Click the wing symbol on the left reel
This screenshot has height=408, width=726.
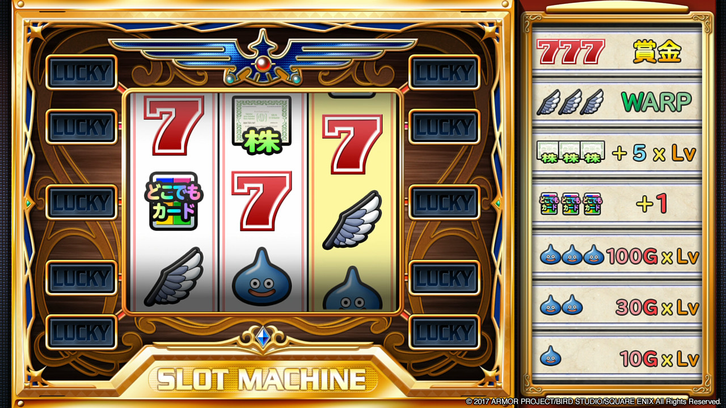point(174,277)
